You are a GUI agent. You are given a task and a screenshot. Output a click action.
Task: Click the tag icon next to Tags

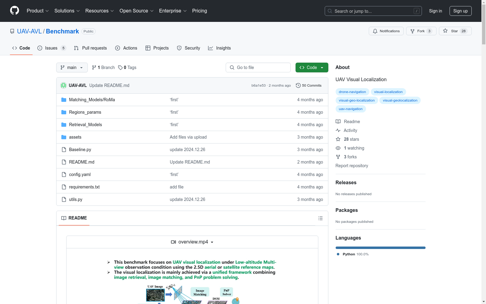120,67
